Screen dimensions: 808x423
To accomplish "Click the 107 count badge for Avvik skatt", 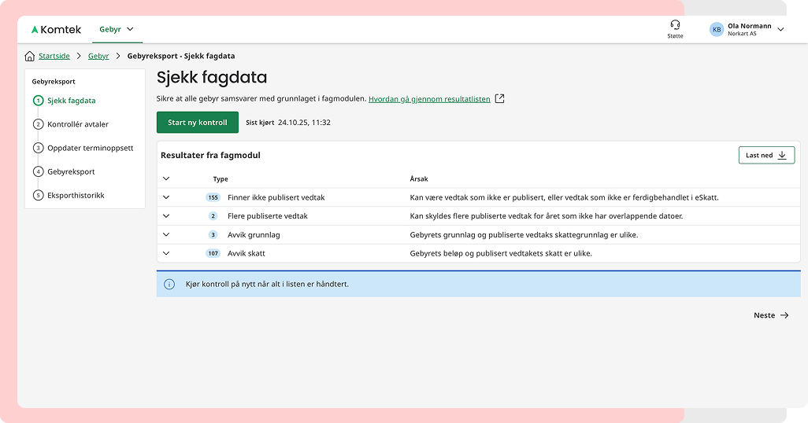I will pyautogui.click(x=213, y=253).
